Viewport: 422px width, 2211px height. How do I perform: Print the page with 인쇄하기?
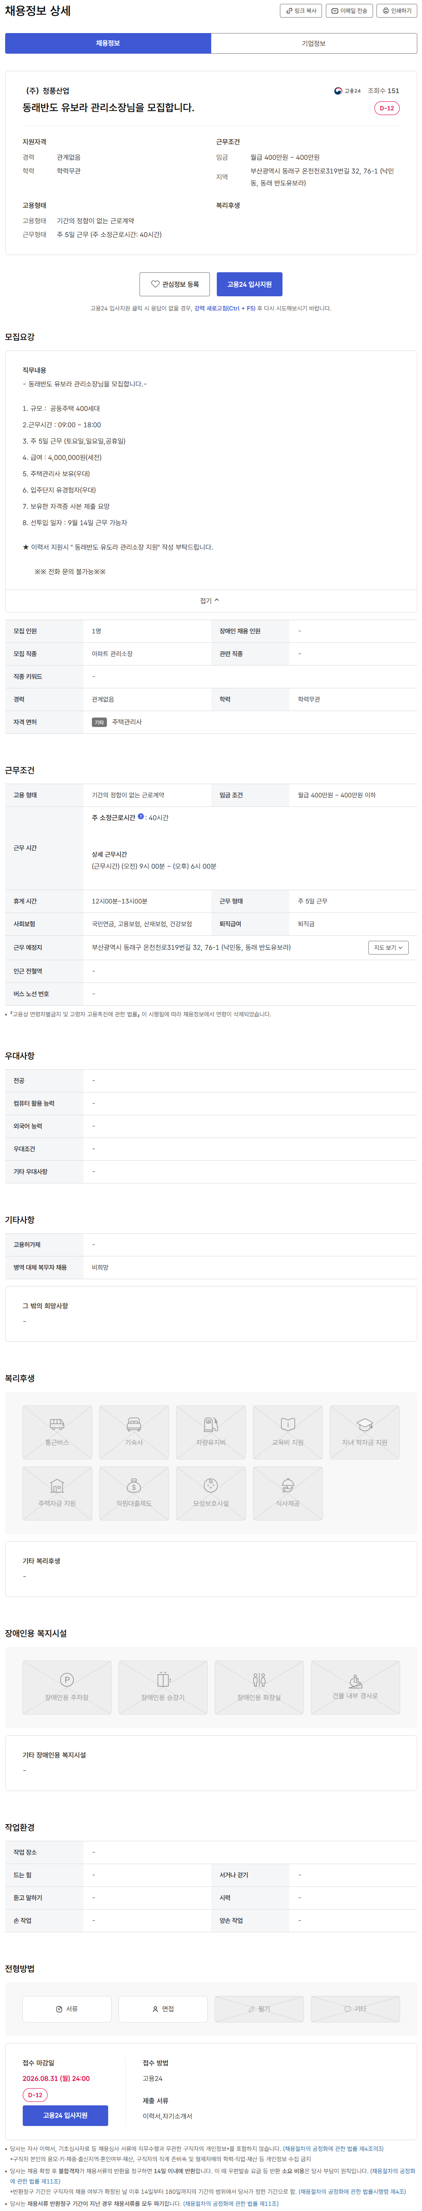[x=397, y=11]
